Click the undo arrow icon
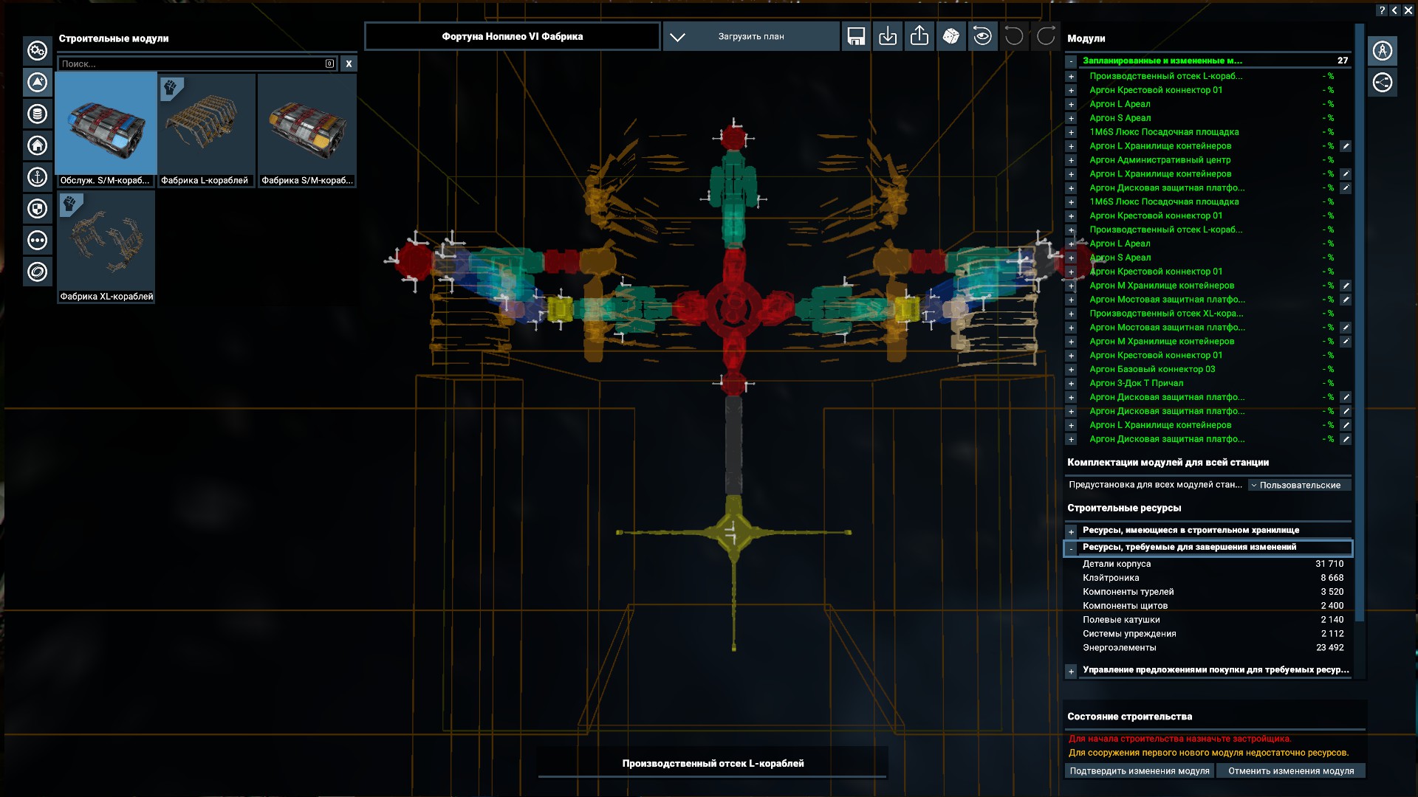This screenshot has height=797, width=1418. click(x=1014, y=36)
